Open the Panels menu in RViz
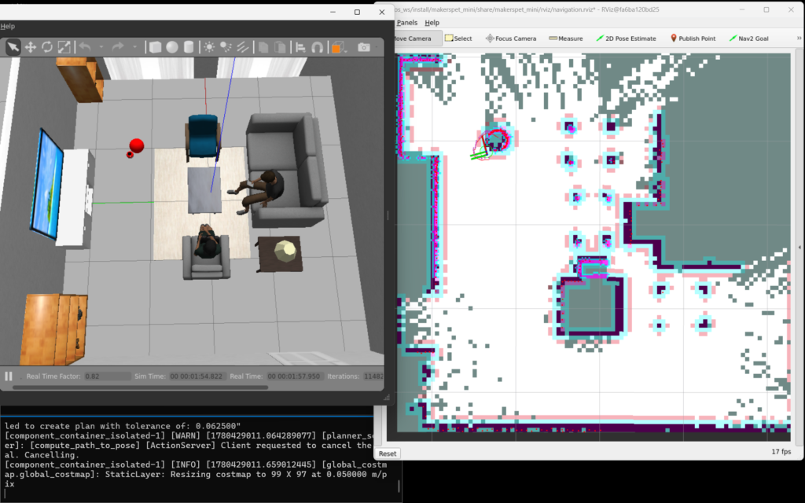The width and height of the screenshot is (805, 503). coord(406,23)
